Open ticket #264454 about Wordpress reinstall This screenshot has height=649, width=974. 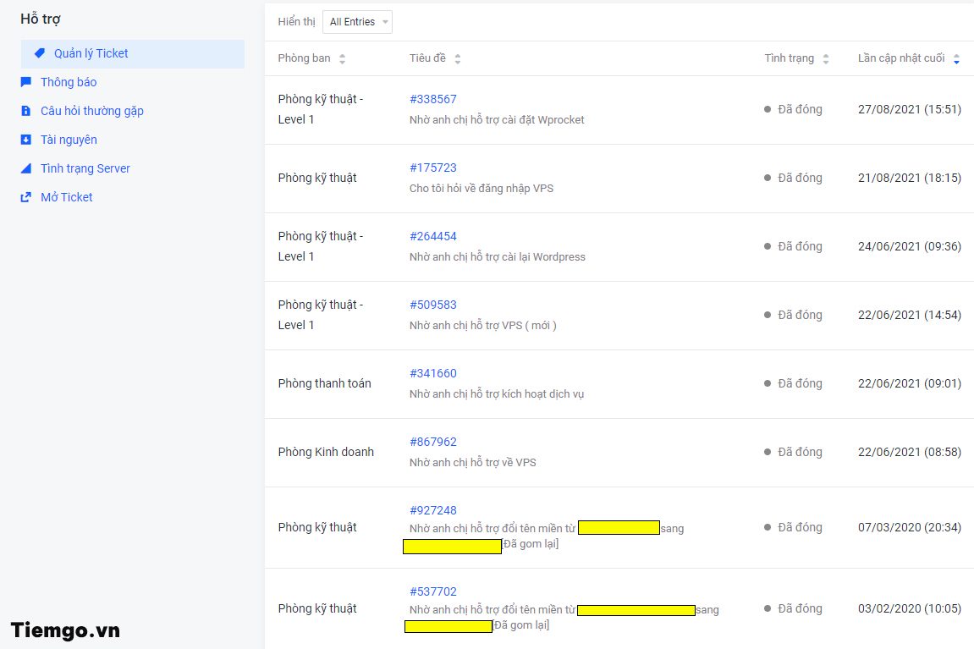(x=432, y=236)
